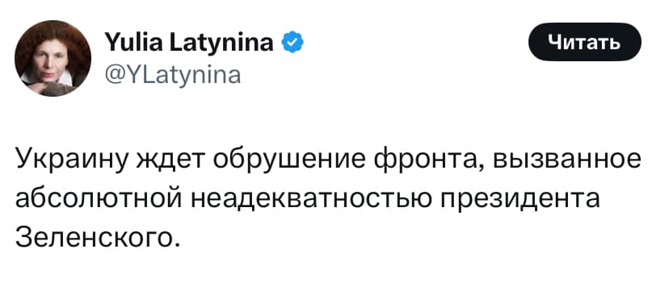Viewport: 669px width, 295px height.
Task: Click the word Зеленского in tweet
Action: [x=95, y=237]
